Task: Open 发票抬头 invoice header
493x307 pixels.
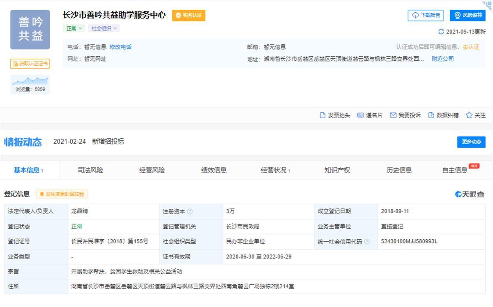Action: (x=335, y=115)
